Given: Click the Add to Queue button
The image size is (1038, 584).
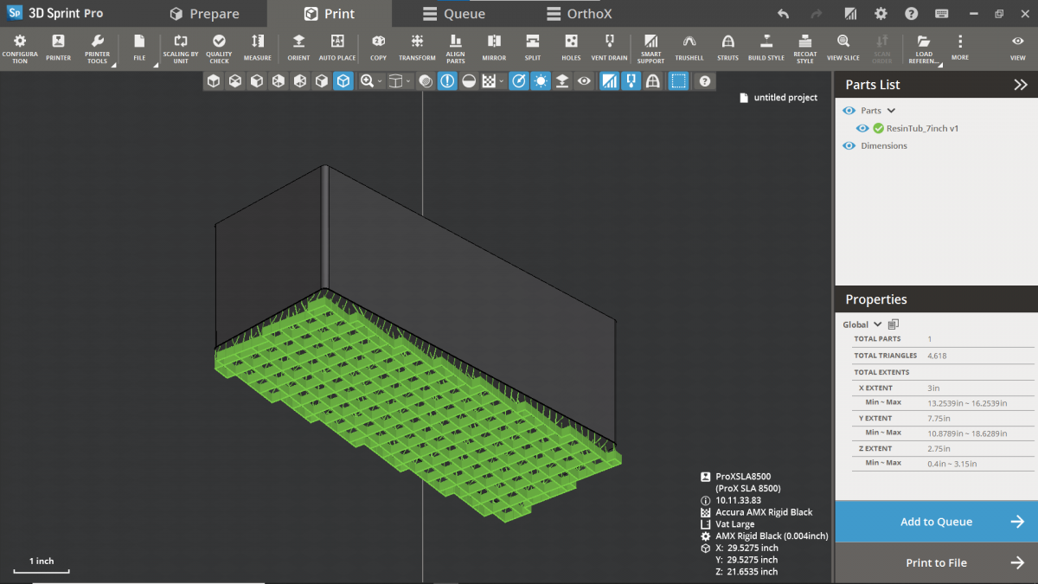Looking at the screenshot, I should click(936, 522).
